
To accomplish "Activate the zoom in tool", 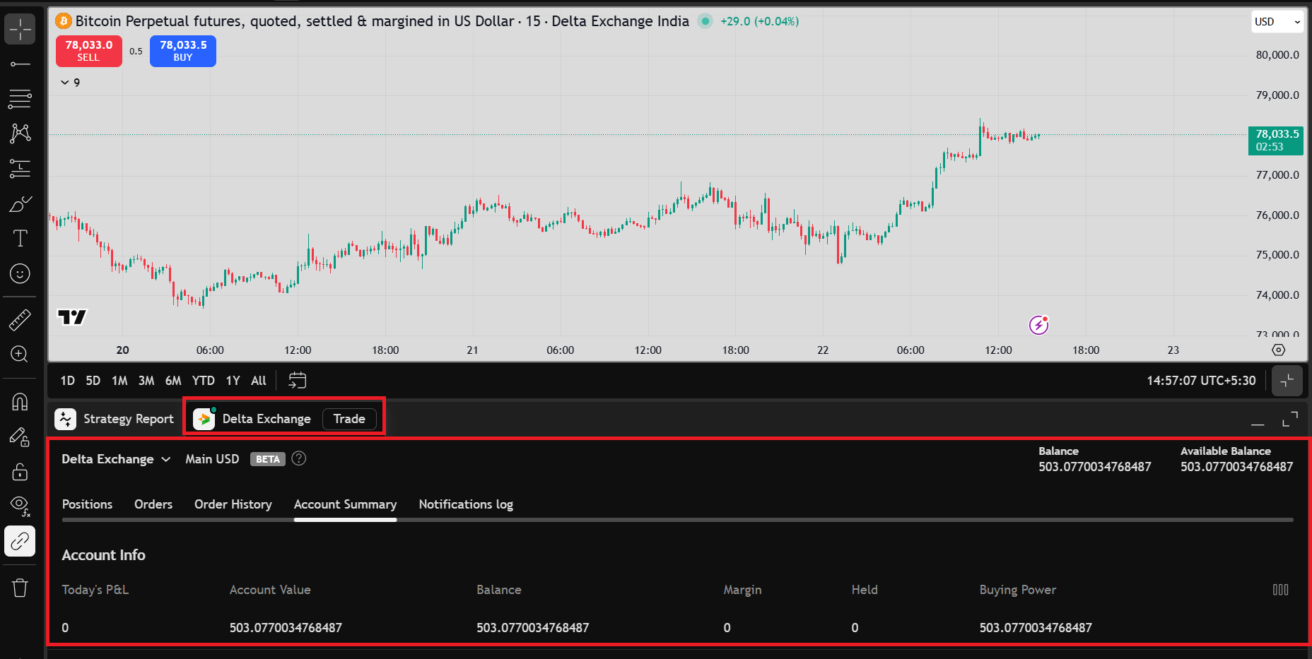I will pos(20,355).
